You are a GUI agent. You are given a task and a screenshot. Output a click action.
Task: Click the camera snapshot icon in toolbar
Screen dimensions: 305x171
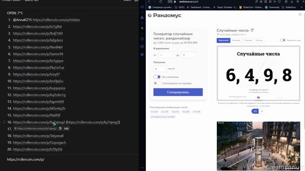pos(265,1)
